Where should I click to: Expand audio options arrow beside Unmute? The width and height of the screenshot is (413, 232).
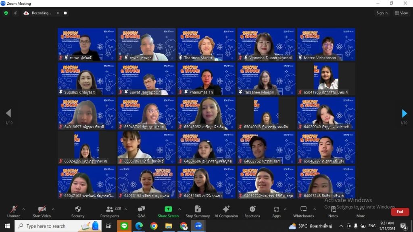23,209
